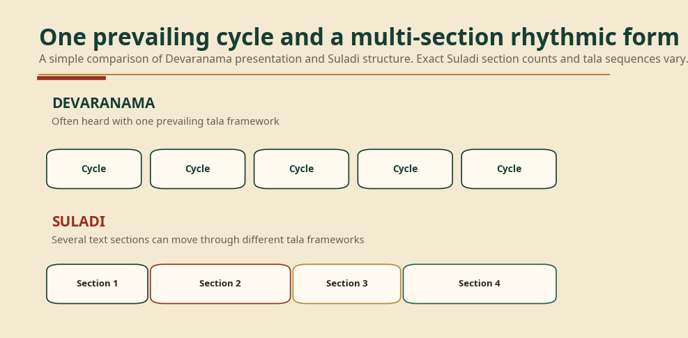Click 'Often heard with one prevailing tala framework'
The width and height of the screenshot is (688, 338).
[x=165, y=121]
